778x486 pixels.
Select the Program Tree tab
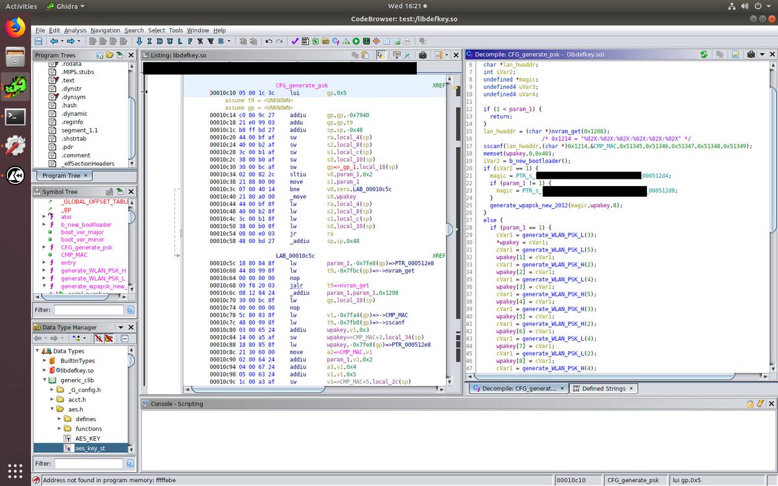64,176
